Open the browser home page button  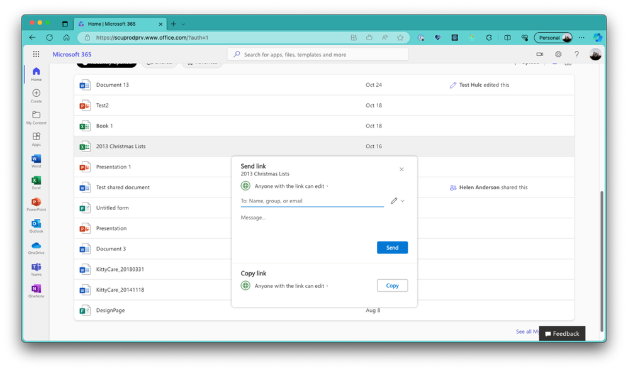click(67, 37)
